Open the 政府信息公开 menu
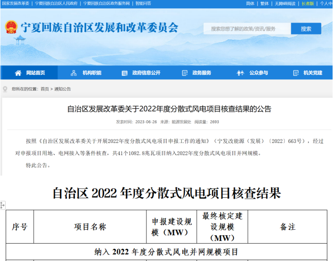 (146, 73)
